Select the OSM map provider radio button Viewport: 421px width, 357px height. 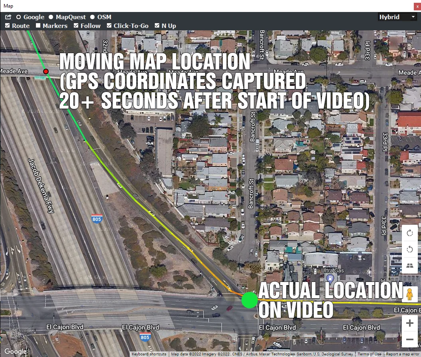pos(92,17)
